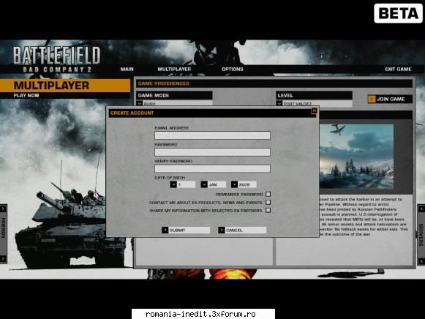Tick Contact me about EA products checkbox
425x319 pixels.
click(268, 202)
